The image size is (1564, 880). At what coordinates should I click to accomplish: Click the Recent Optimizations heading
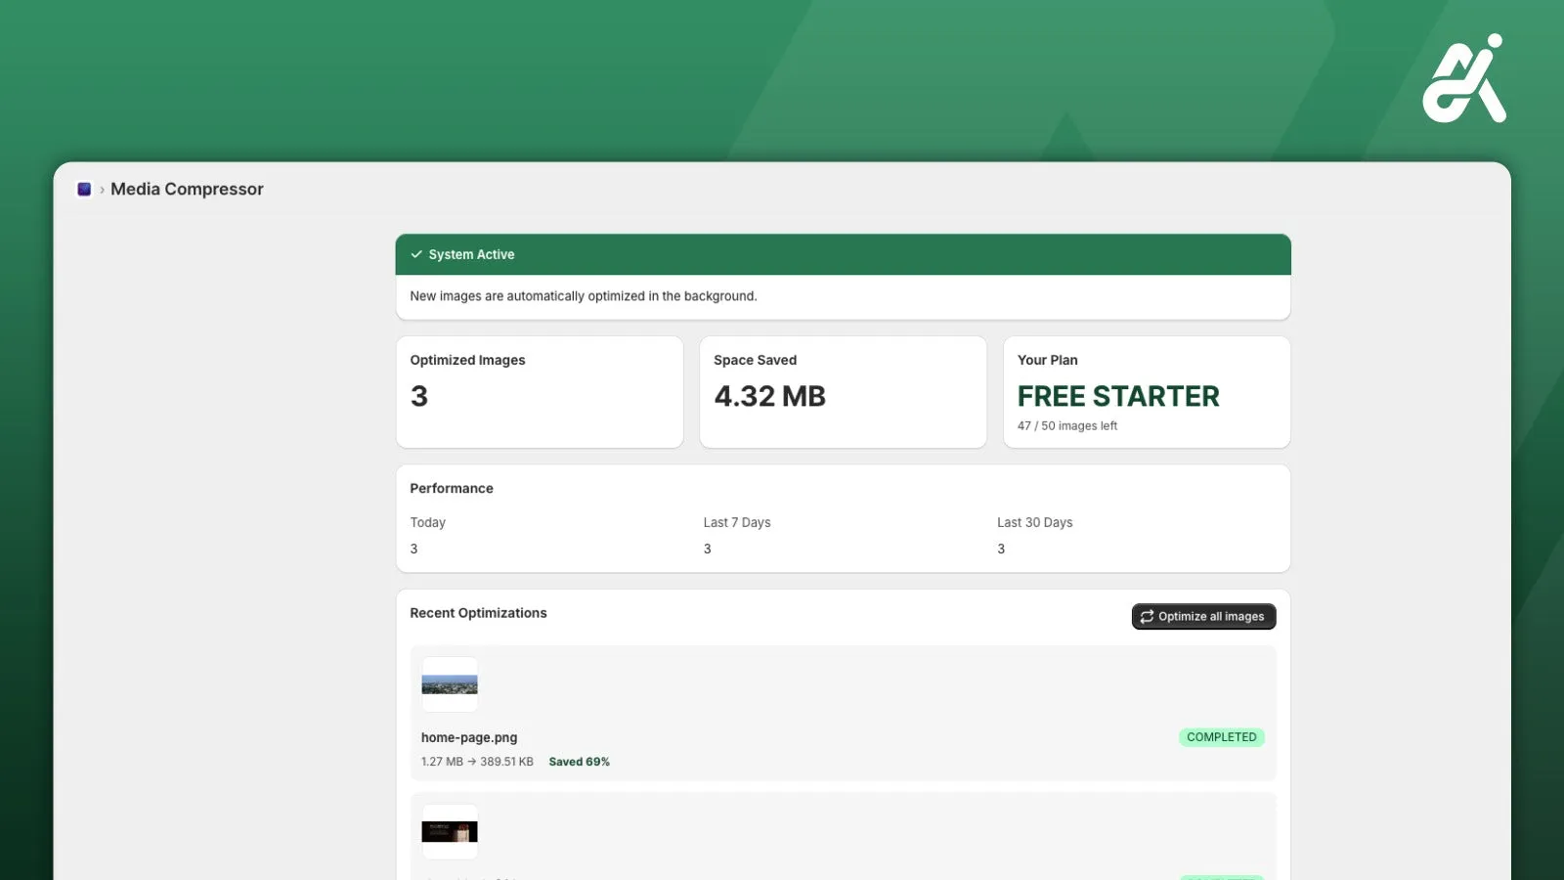478,613
